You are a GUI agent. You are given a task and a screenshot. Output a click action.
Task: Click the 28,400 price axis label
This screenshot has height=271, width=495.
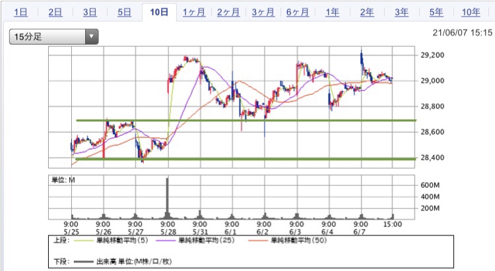[432, 158]
